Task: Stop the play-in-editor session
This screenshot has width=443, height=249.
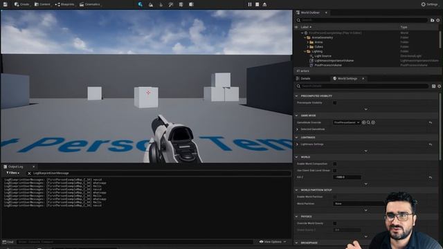Action: [257, 4]
